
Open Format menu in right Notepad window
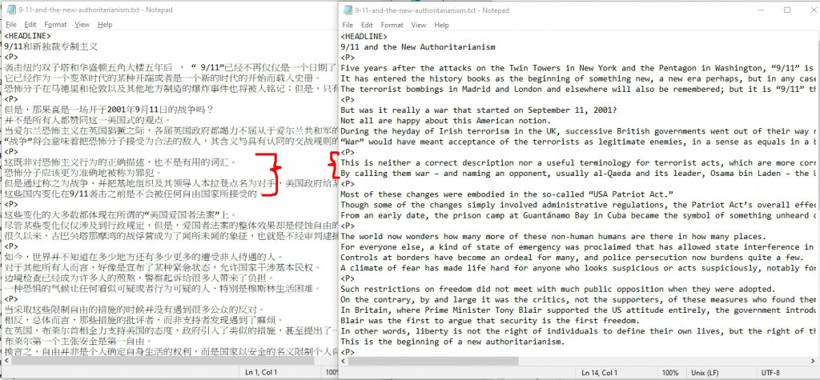392,25
